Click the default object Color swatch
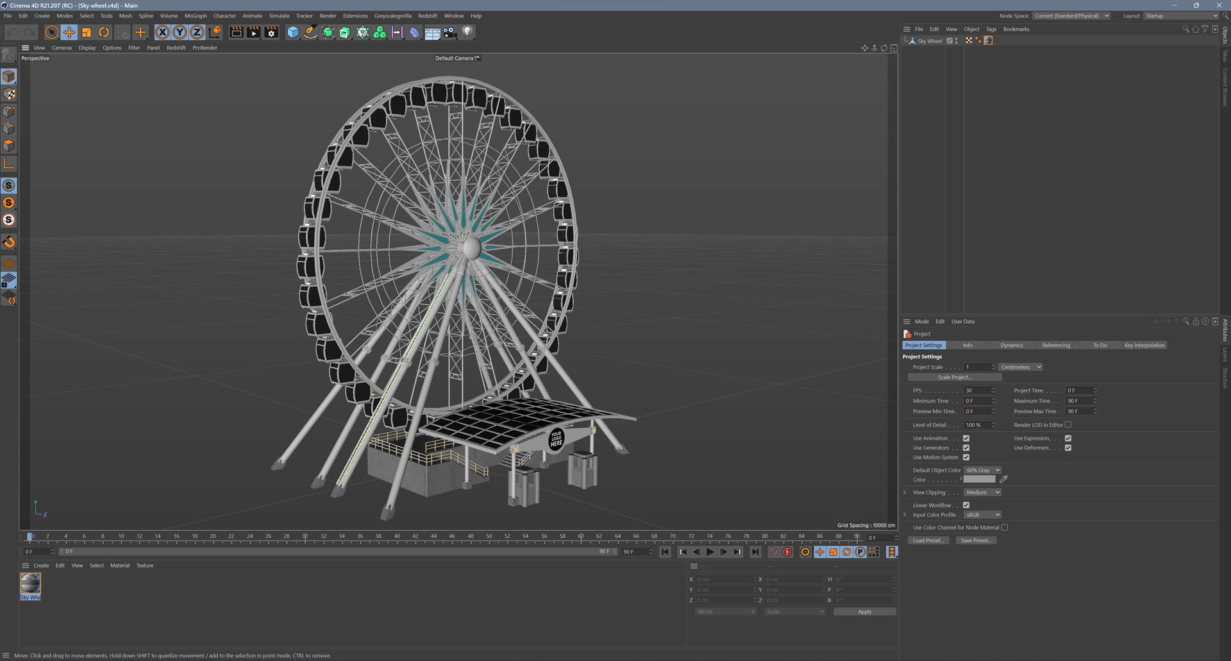 pyautogui.click(x=979, y=480)
